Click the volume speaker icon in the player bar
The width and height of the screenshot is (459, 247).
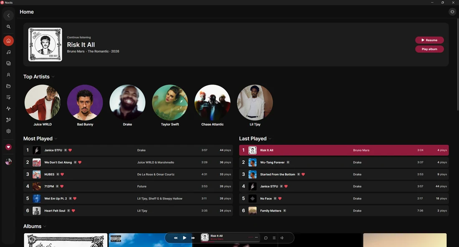tap(282, 238)
